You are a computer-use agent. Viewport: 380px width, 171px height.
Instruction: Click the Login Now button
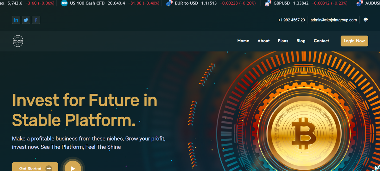click(354, 41)
